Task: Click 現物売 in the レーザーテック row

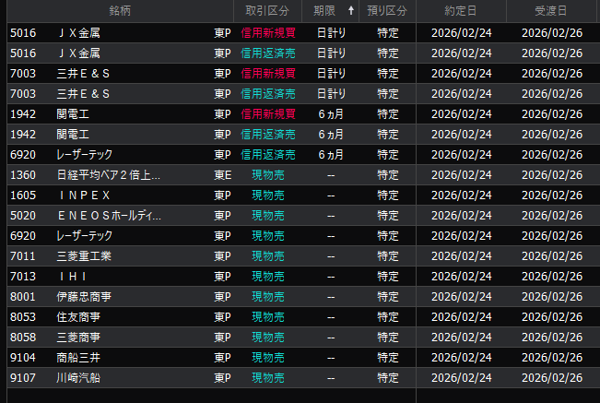Action: (268, 236)
